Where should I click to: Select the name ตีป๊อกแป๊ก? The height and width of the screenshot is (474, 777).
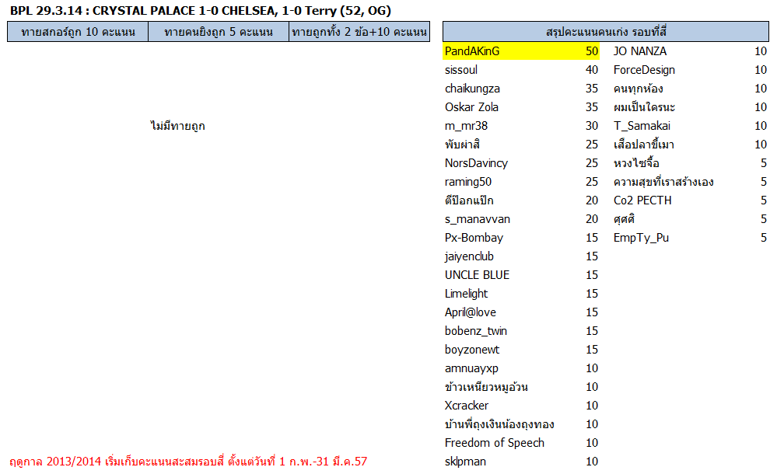click(469, 200)
